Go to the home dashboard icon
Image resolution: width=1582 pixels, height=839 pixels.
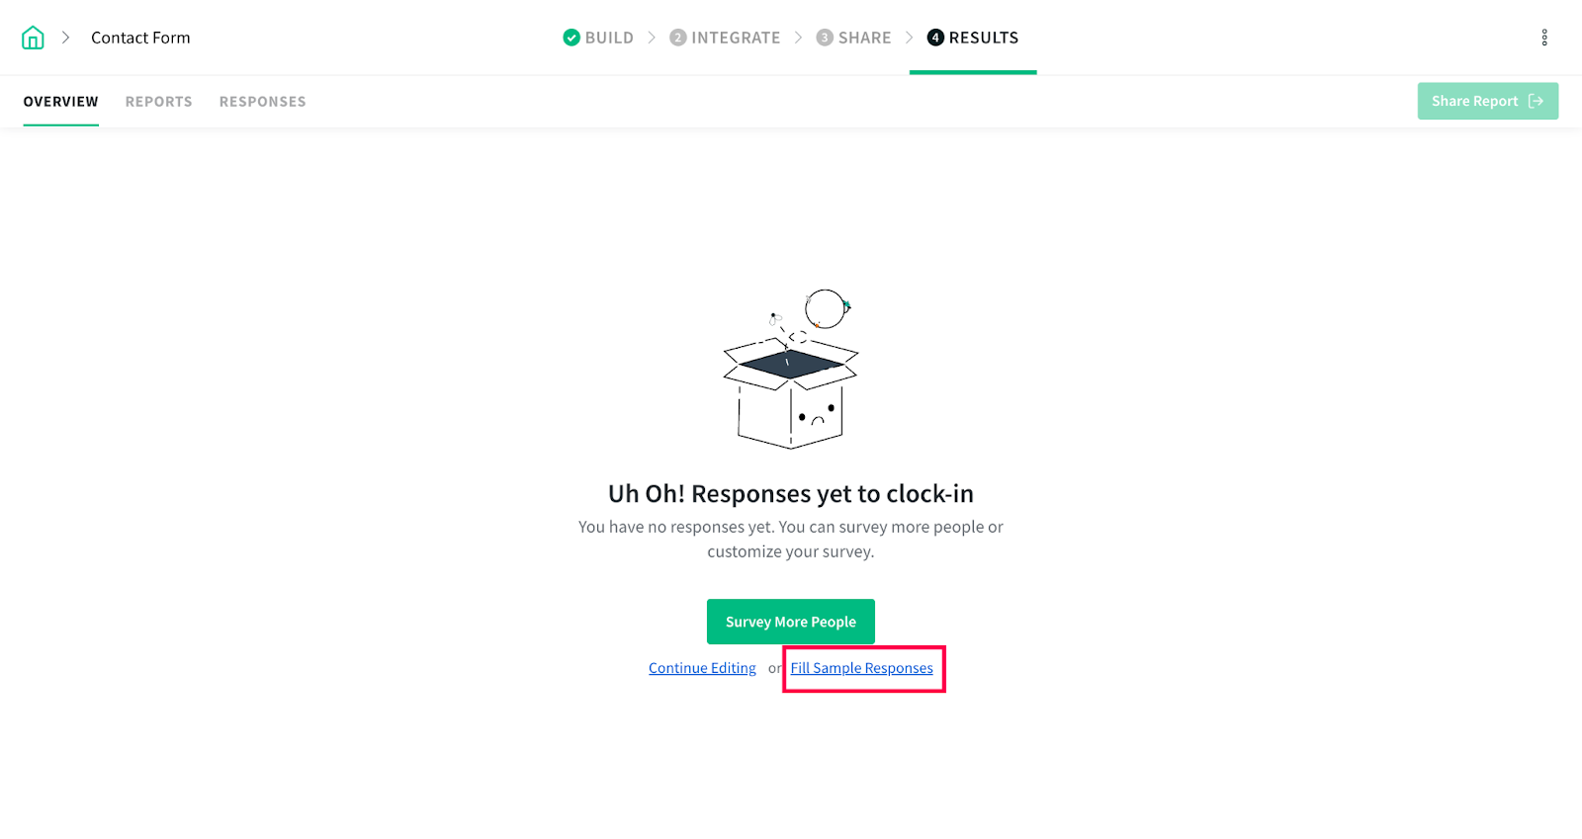33,38
